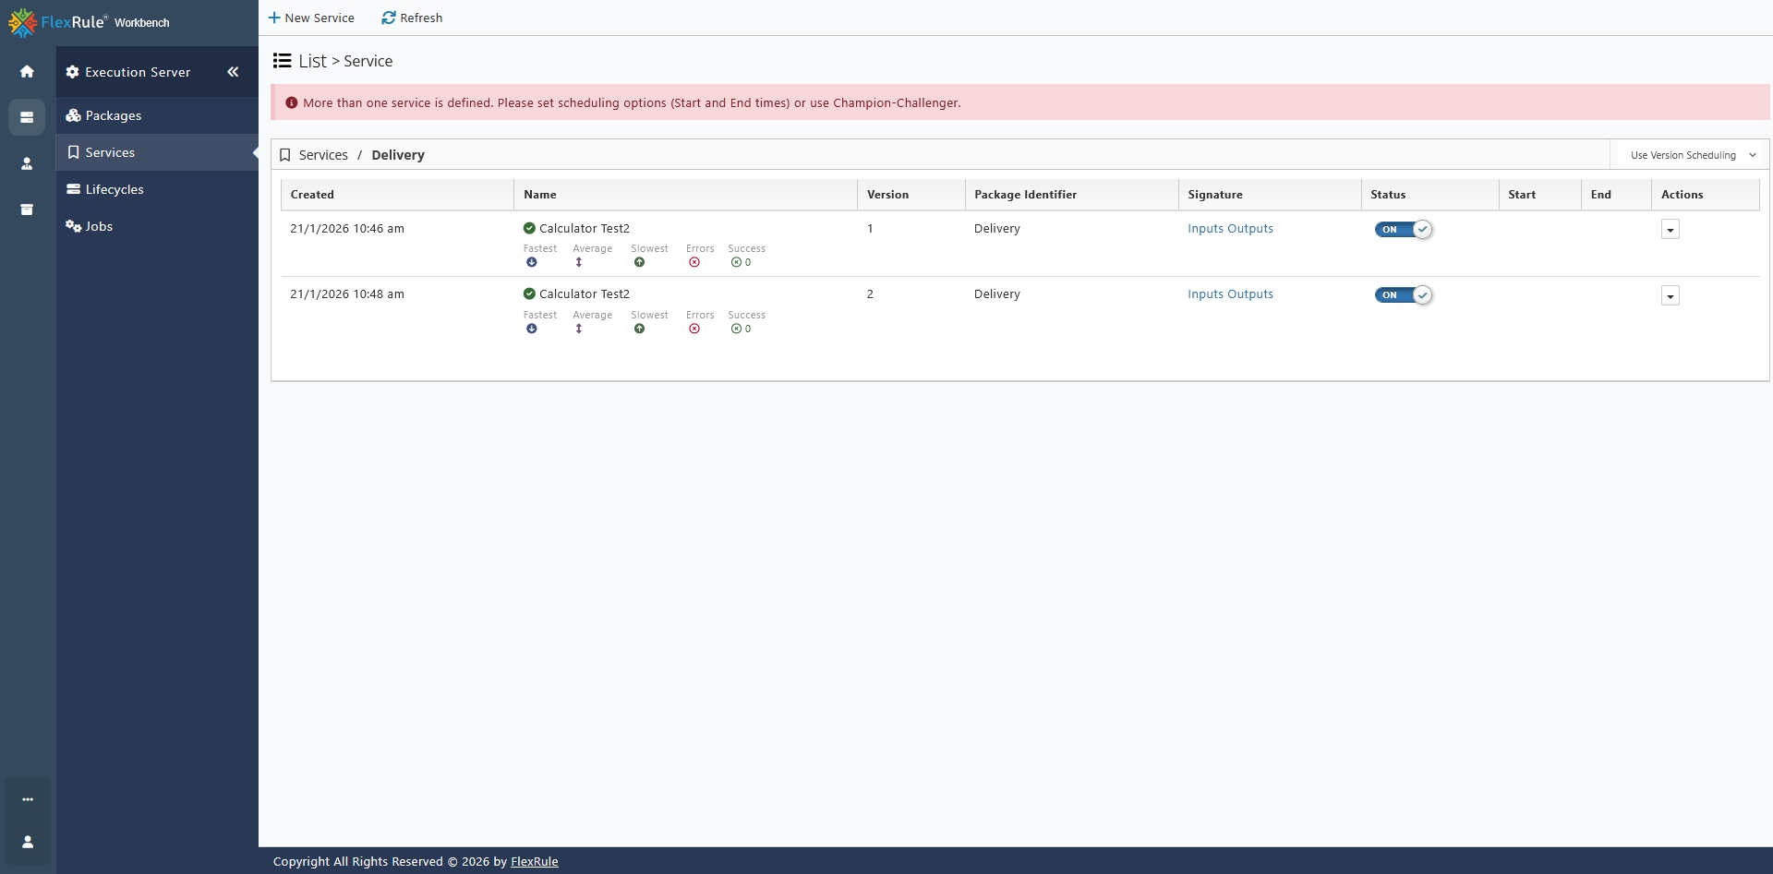1773x874 pixels.
Task: Toggle the ON status switch for version 1
Action: tap(1403, 229)
